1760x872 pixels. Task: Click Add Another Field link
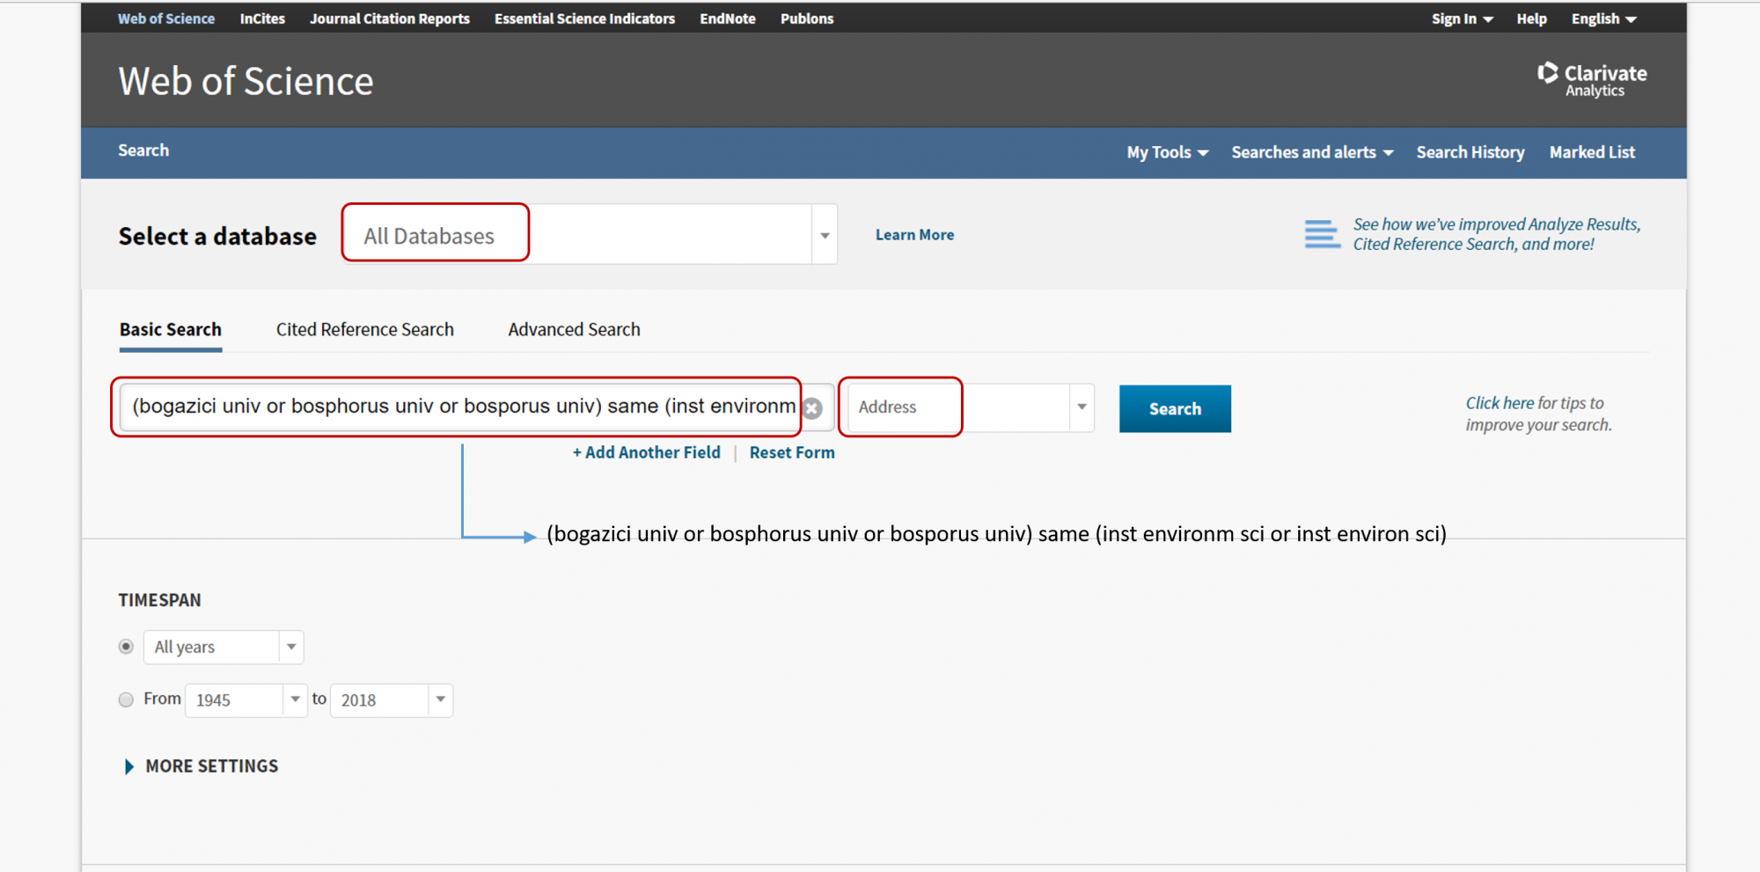click(647, 452)
